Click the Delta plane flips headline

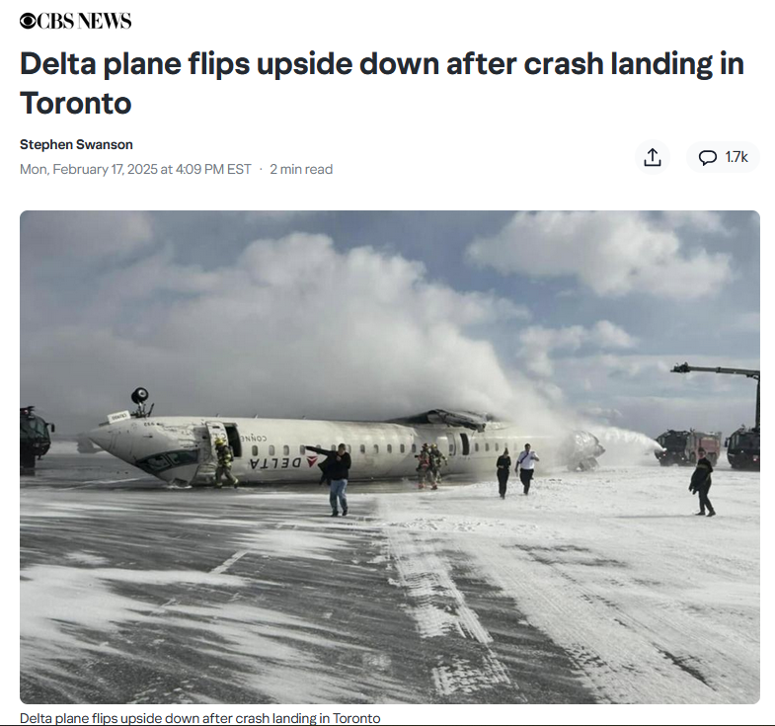click(x=381, y=83)
